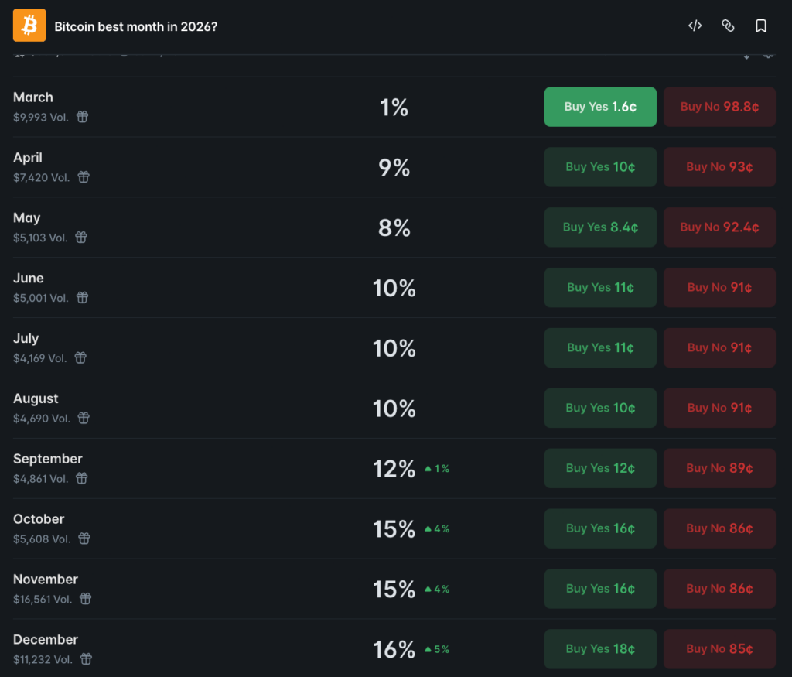Click the gift icon next to September volume
The height and width of the screenshot is (677, 792).
pos(83,478)
